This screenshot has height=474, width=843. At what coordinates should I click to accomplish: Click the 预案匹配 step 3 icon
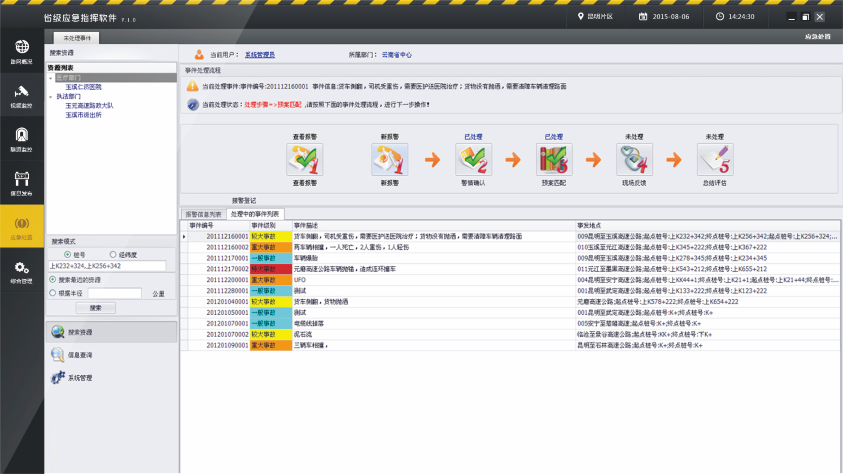553,160
